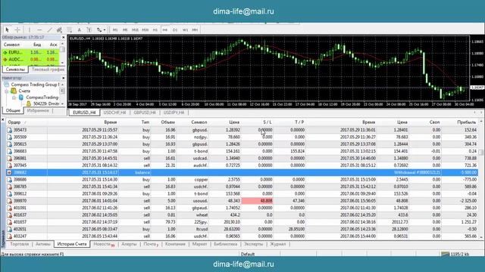Sort history by S / L column header

(268, 122)
